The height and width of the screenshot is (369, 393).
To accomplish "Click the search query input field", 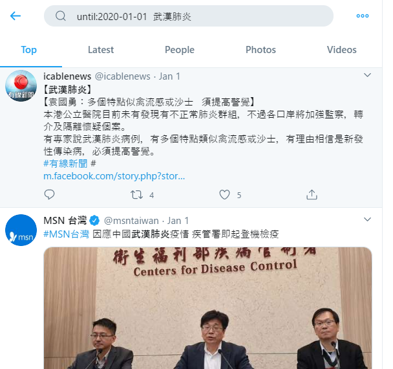I will 189,16.
